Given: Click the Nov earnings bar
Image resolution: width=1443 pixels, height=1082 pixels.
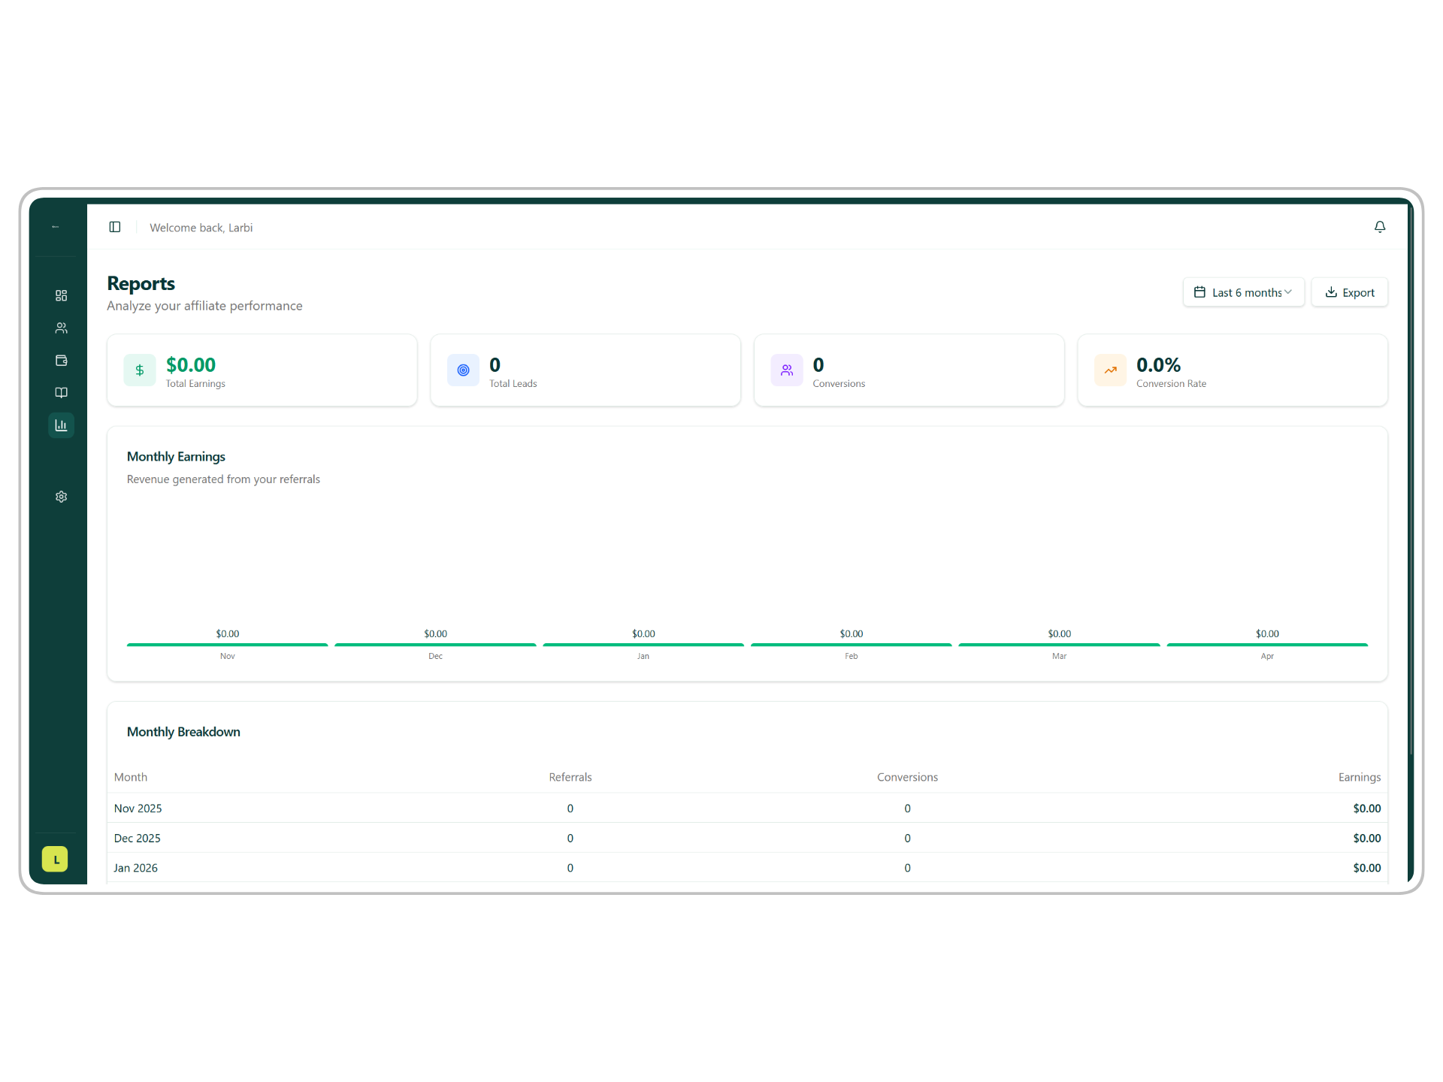Looking at the screenshot, I should (x=228, y=645).
